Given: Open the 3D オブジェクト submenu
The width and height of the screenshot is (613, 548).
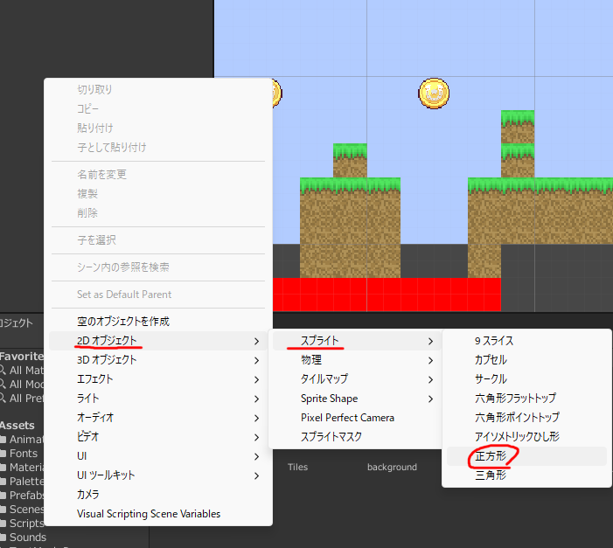Looking at the screenshot, I should 158,360.
